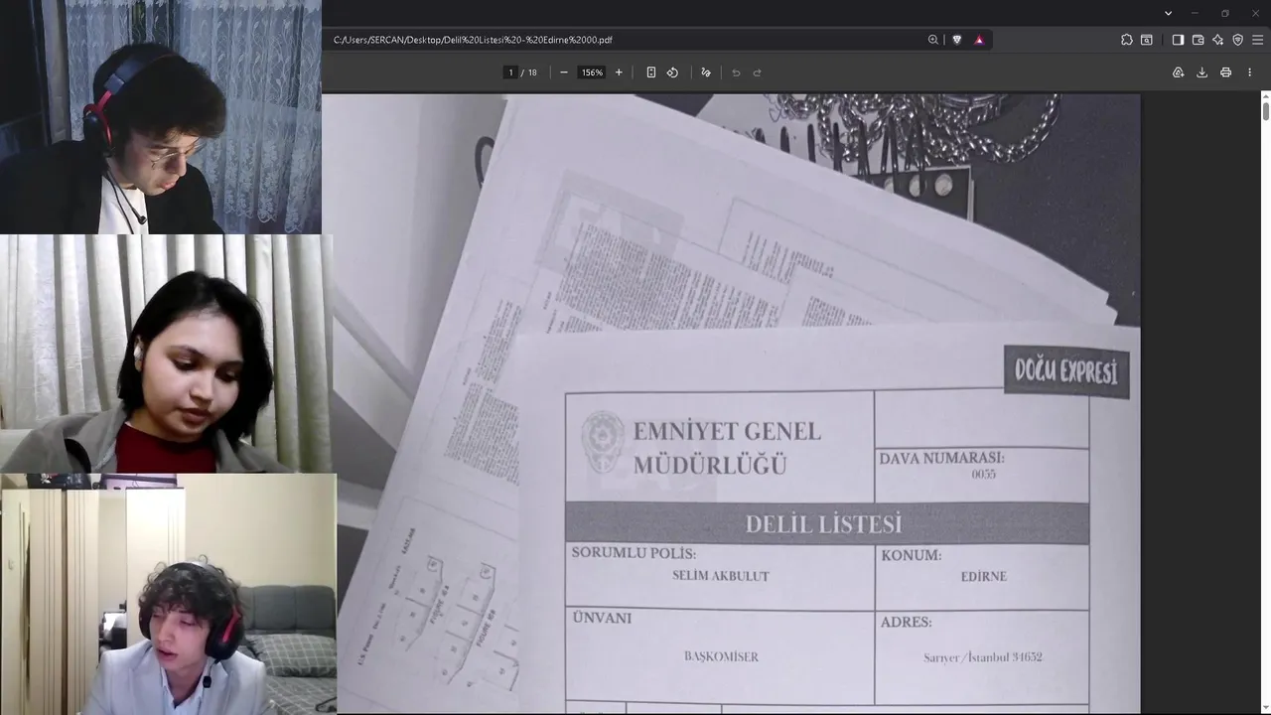Open the Brave Wallet icon
The image size is (1271, 715).
1198,40
